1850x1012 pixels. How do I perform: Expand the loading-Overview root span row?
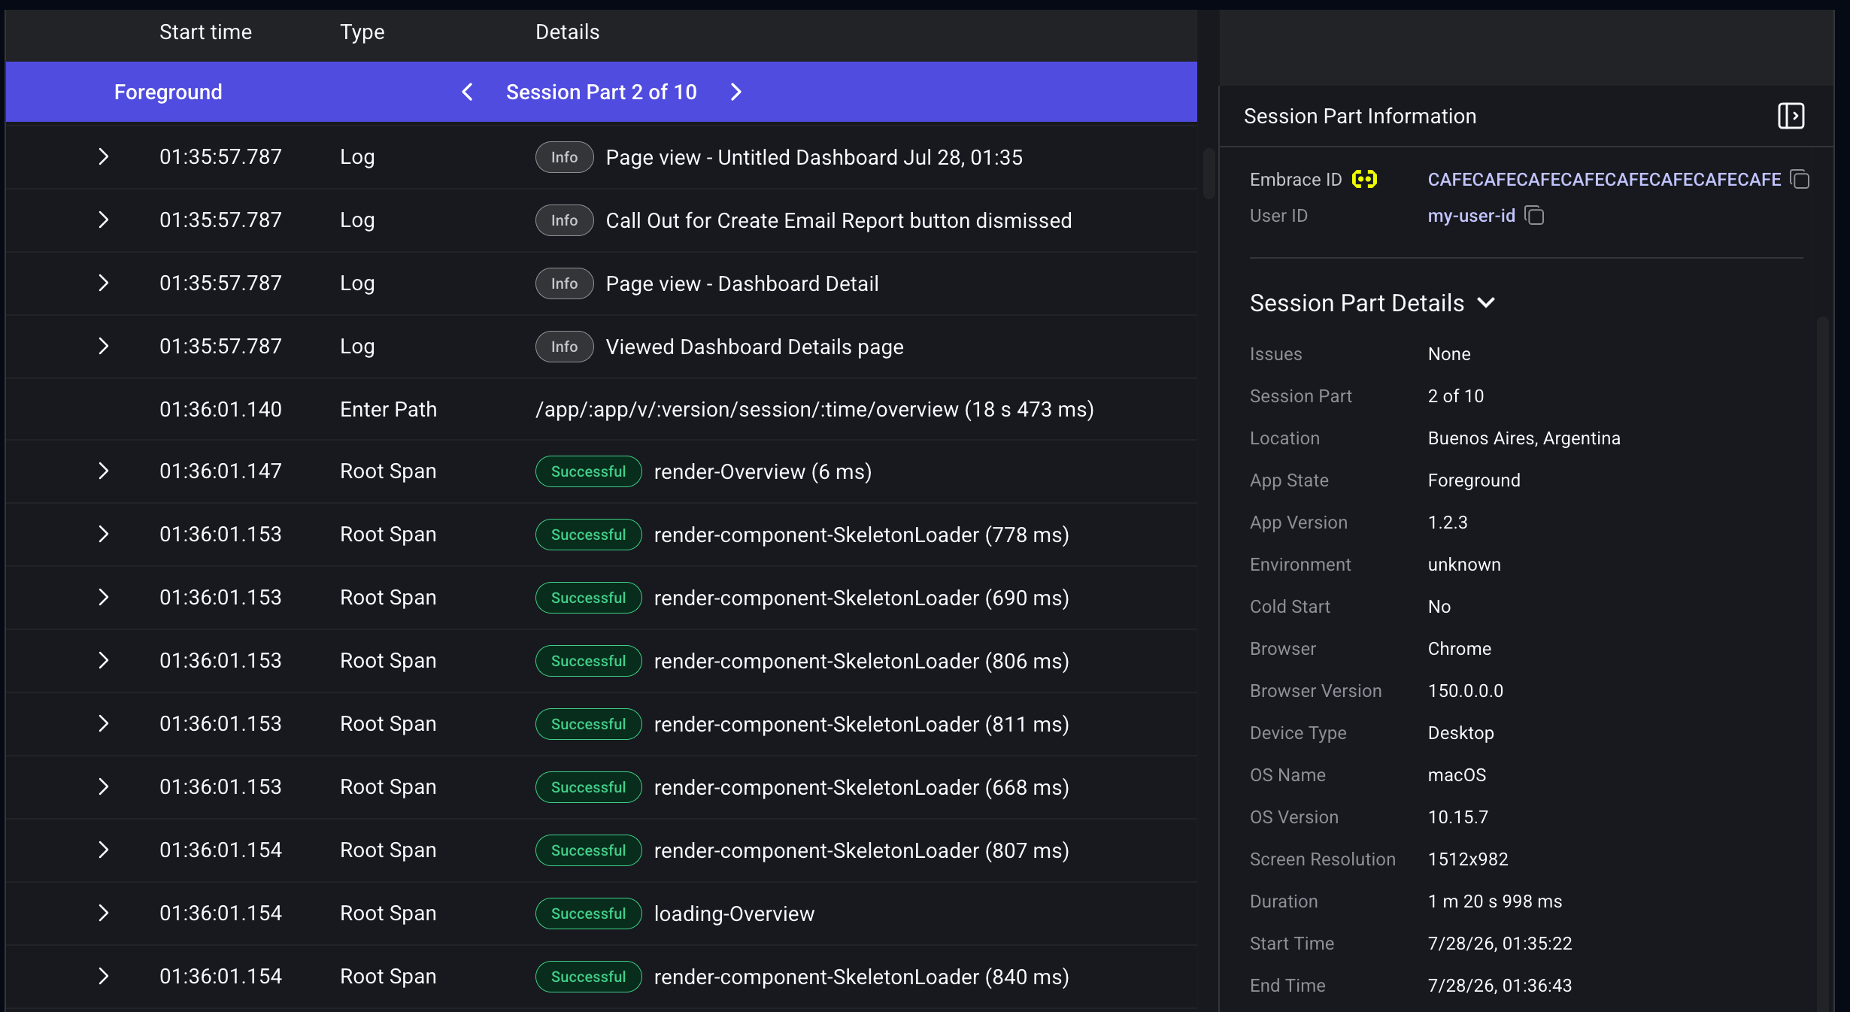(104, 913)
